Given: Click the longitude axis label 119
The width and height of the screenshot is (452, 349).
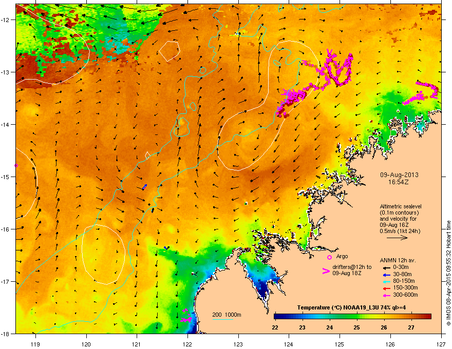Looking at the screenshot, I should coord(35,344).
